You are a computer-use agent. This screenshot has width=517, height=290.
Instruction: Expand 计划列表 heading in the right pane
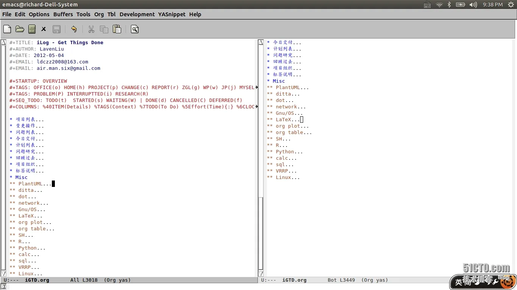[284, 49]
